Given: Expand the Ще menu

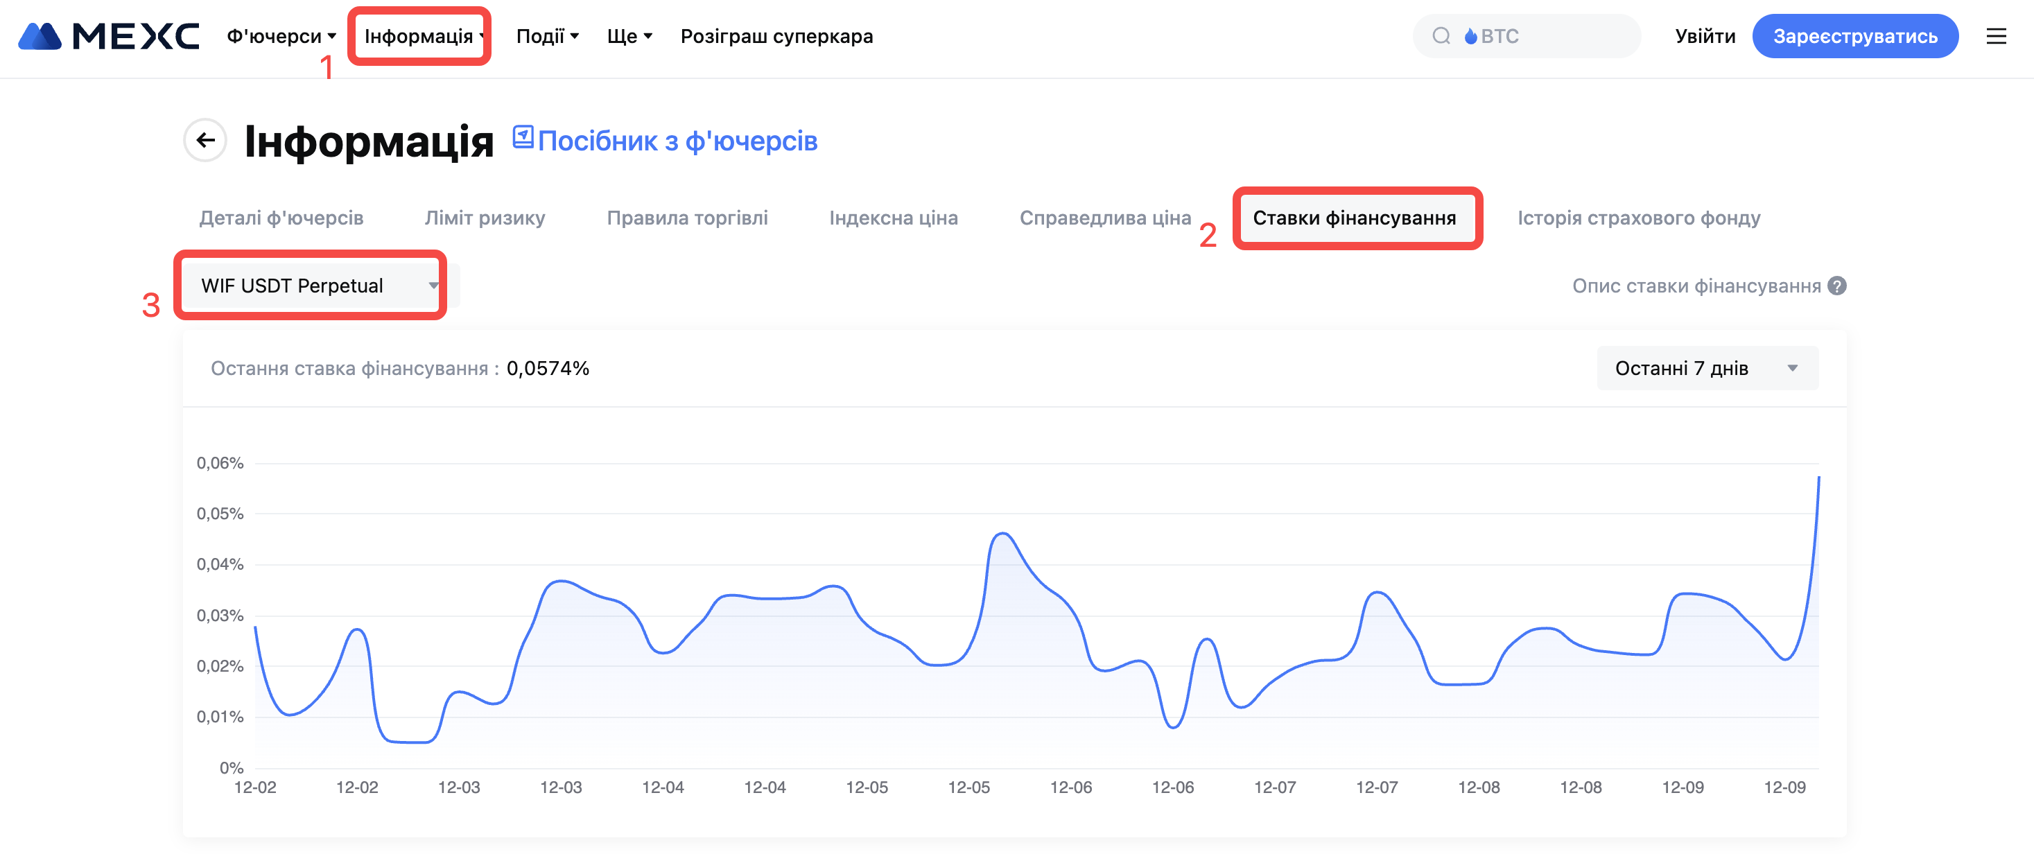Looking at the screenshot, I should 629,36.
